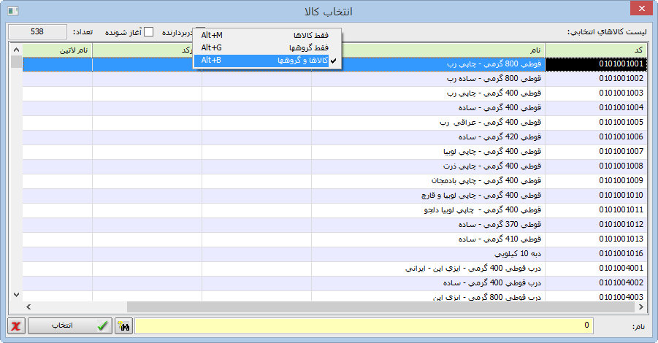Click horizontal scrollbar left arrow
658x343 pixels.
click(28, 307)
